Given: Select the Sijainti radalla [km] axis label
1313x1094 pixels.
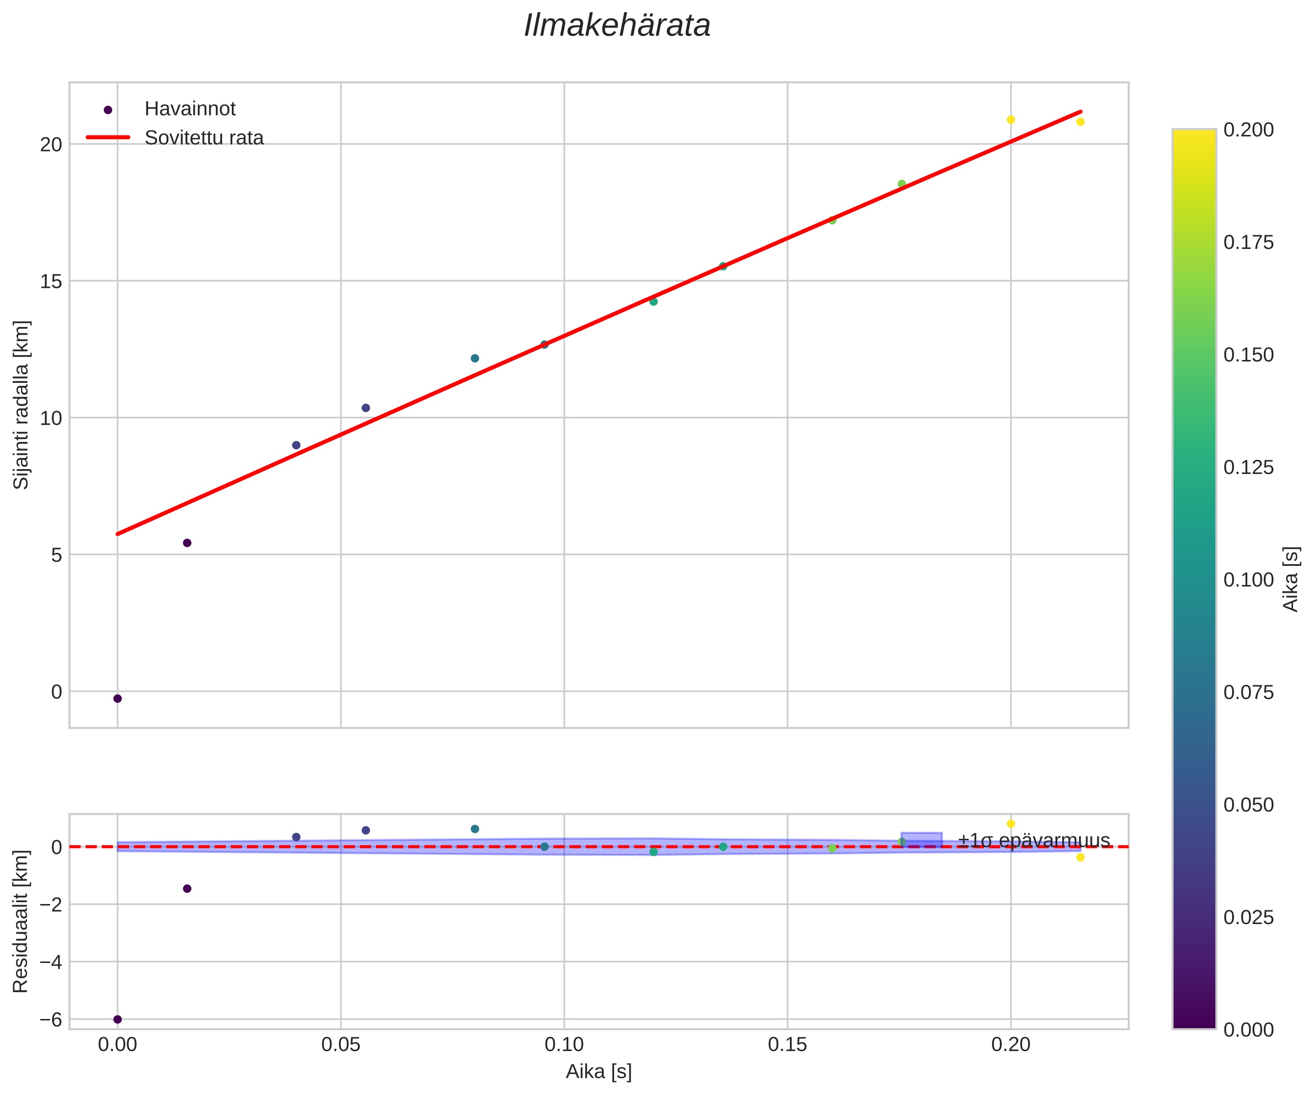Looking at the screenshot, I should click(21, 405).
